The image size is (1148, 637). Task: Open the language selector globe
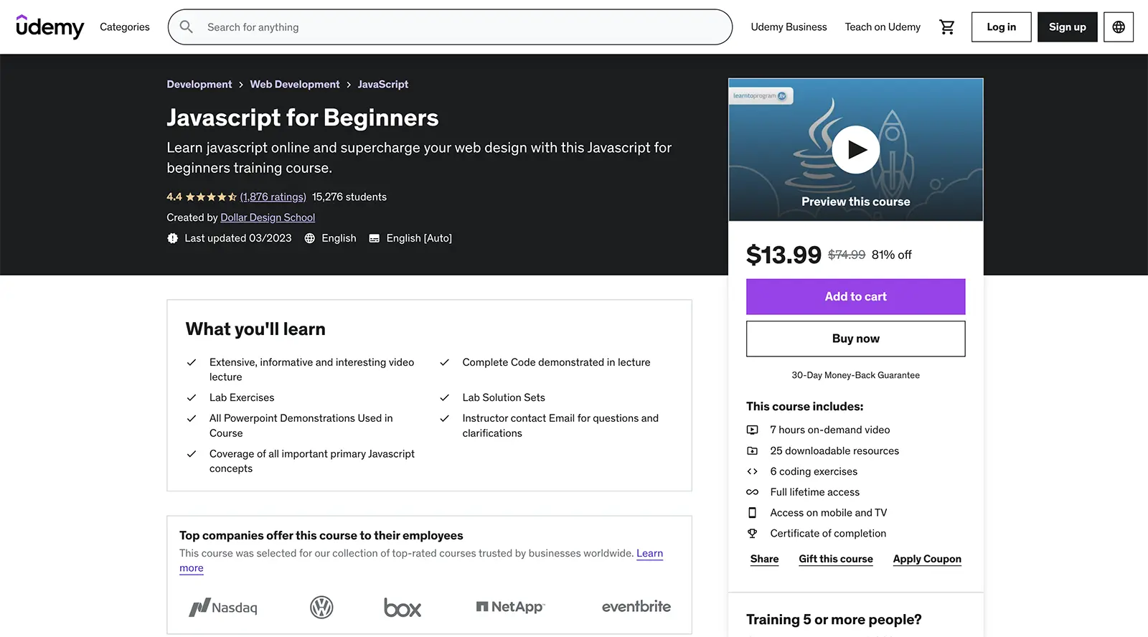[x=1118, y=27]
